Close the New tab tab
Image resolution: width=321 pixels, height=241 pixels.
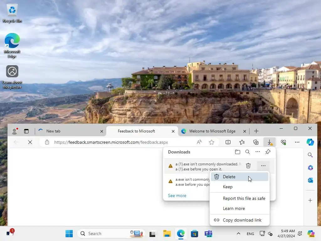[102, 131]
